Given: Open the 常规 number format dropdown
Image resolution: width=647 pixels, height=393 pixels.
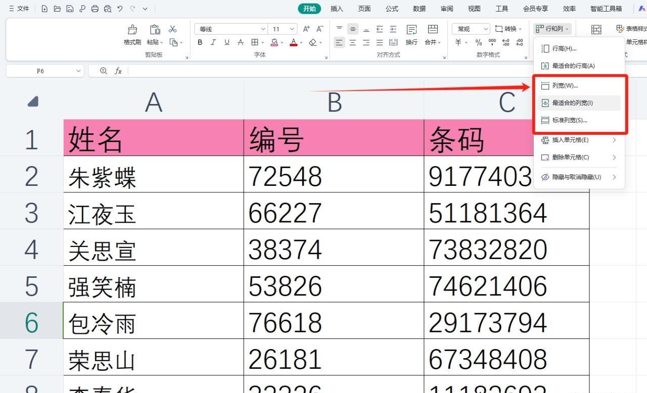Looking at the screenshot, I should (486, 29).
